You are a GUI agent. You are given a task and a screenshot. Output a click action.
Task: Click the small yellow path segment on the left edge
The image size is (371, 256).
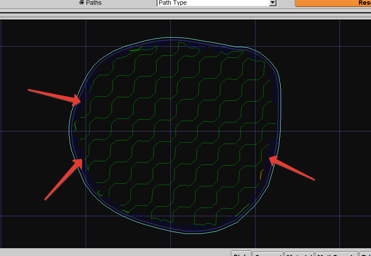point(76,126)
